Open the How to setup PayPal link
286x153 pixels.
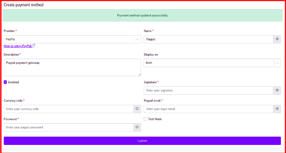pyautogui.click(x=18, y=46)
